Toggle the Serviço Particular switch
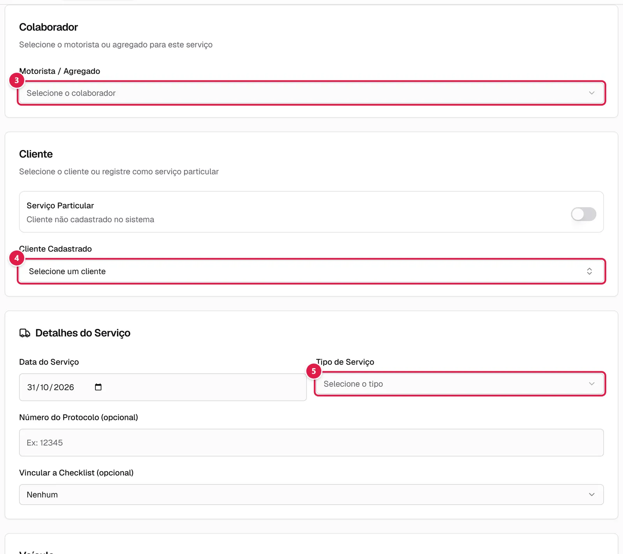This screenshot has width=623, height=554. point(583,214)
